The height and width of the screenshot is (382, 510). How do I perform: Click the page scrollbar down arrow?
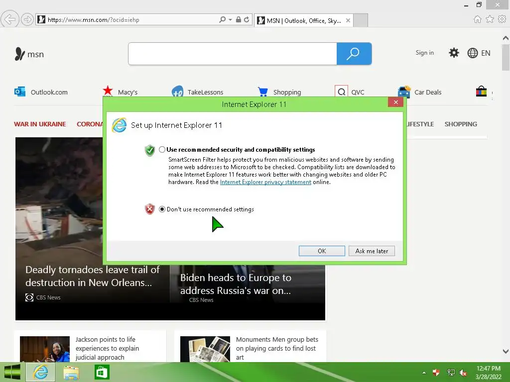pyautogui.click(x=506, y=351)
